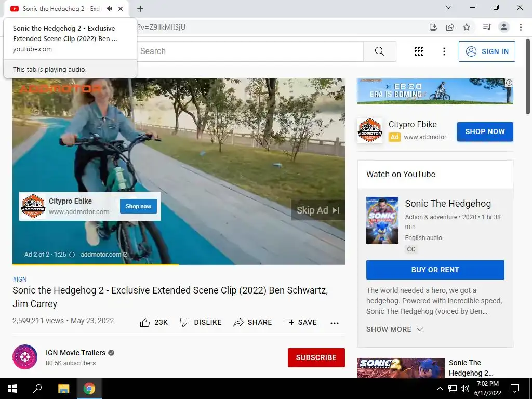Skip the video ad

tap(318, 210)
